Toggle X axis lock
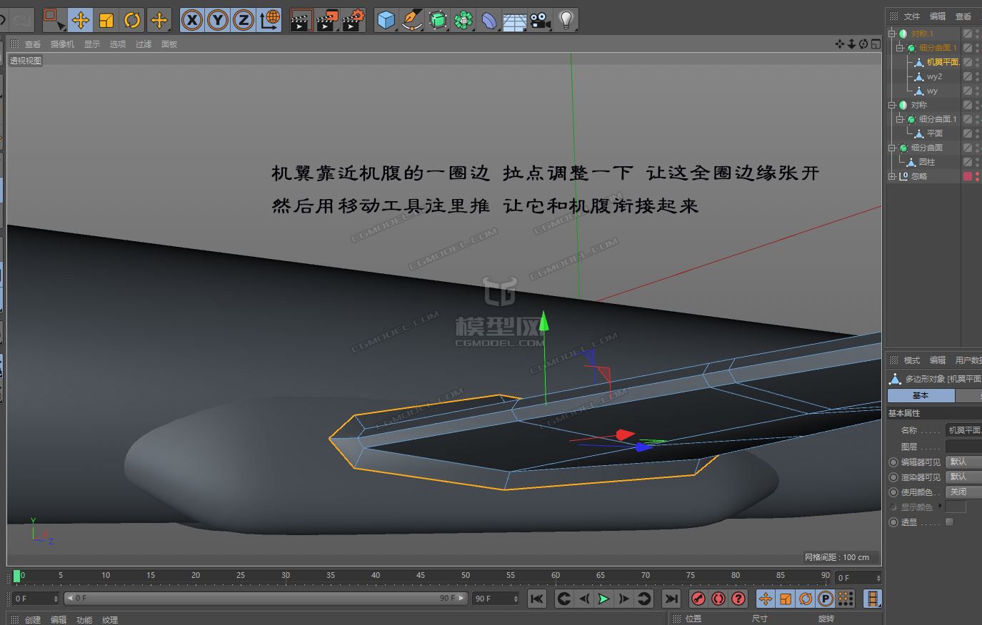The height and width of the screenshot is (625, 982). (192, 20)
